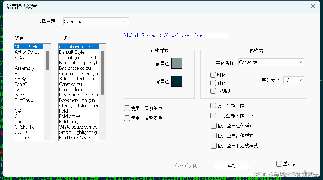Click the 保存并关闭 button
Image resolution: width=323 pixels, height=180 pixels.
pos(186,165)
